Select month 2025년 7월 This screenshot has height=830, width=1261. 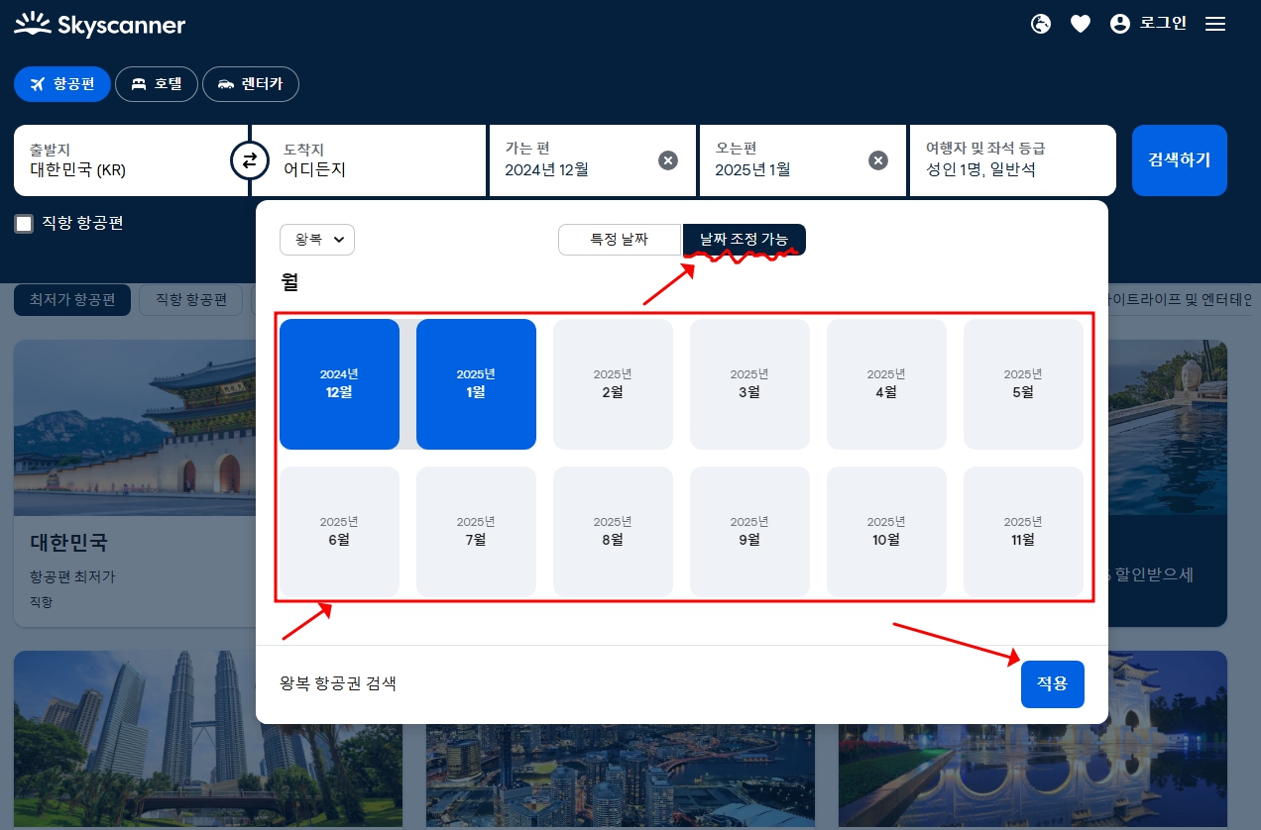click(476, 532)
